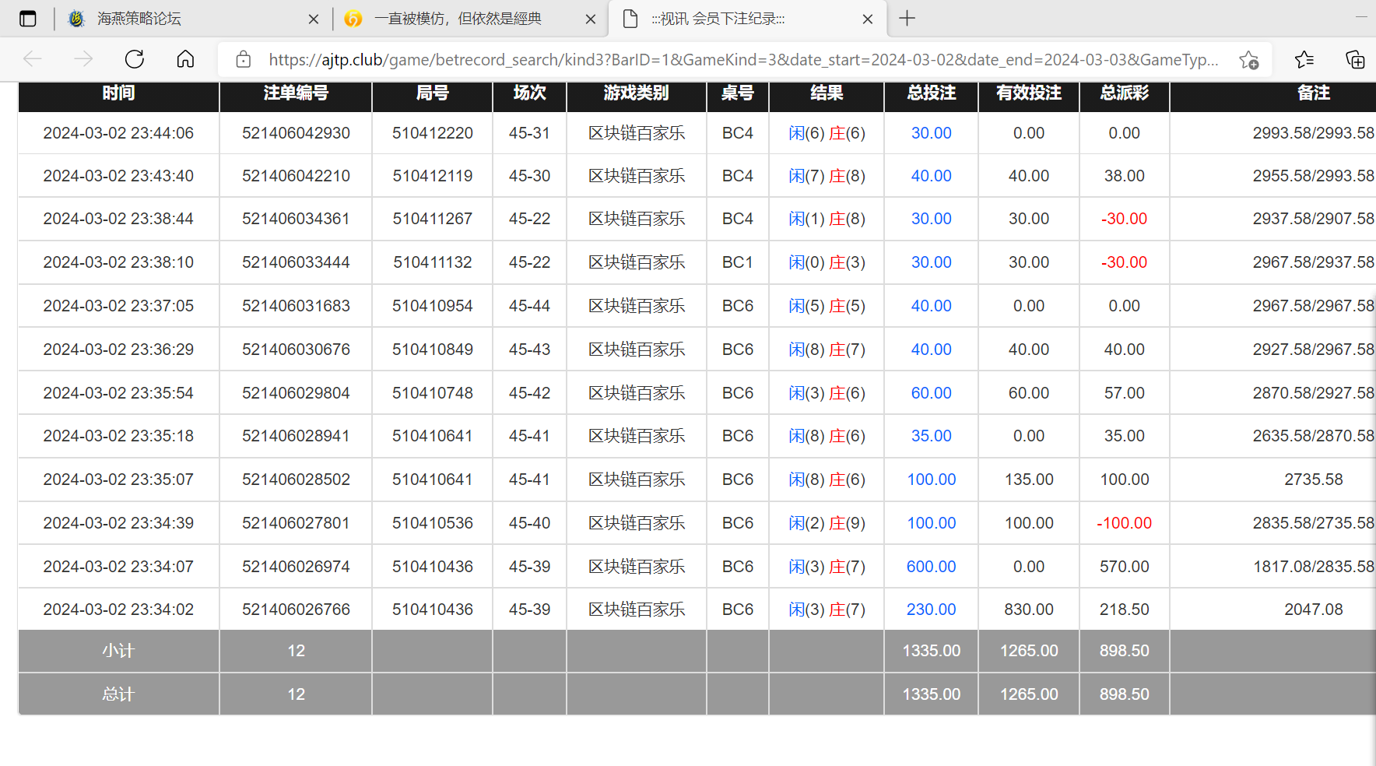Minimize the browser window

(1360, 17)
